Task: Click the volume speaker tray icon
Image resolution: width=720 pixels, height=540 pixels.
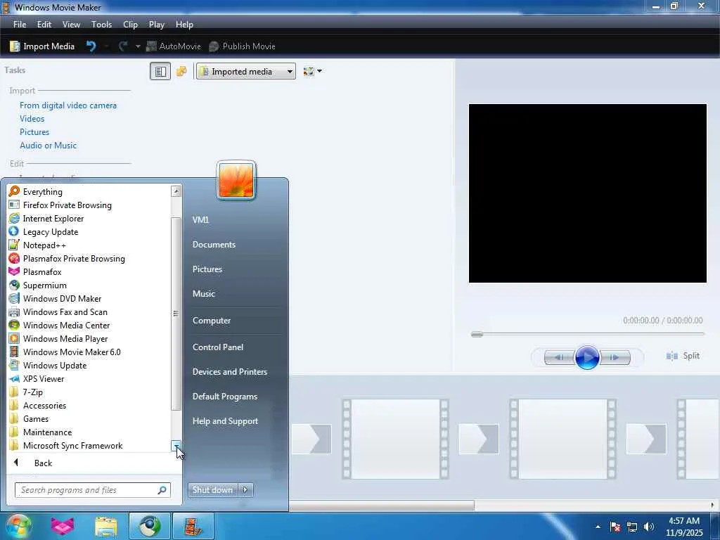Action: tap(649, 527)
